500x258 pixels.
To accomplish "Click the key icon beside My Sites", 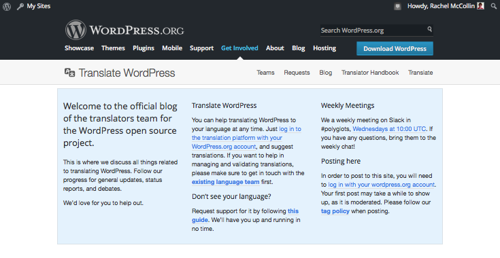I will [x=20, y=6].
